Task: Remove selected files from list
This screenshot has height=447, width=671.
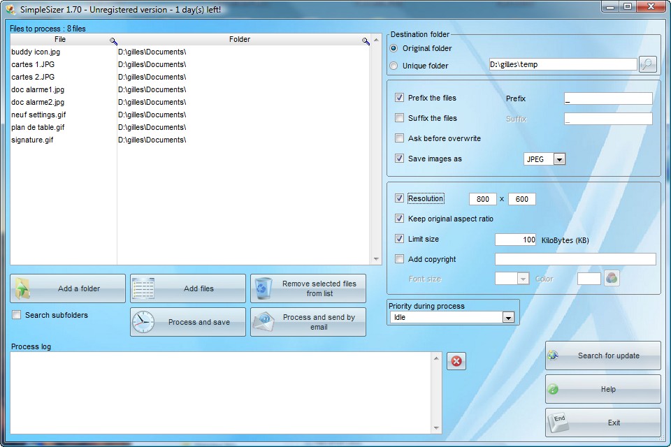Action: (308, 288)
